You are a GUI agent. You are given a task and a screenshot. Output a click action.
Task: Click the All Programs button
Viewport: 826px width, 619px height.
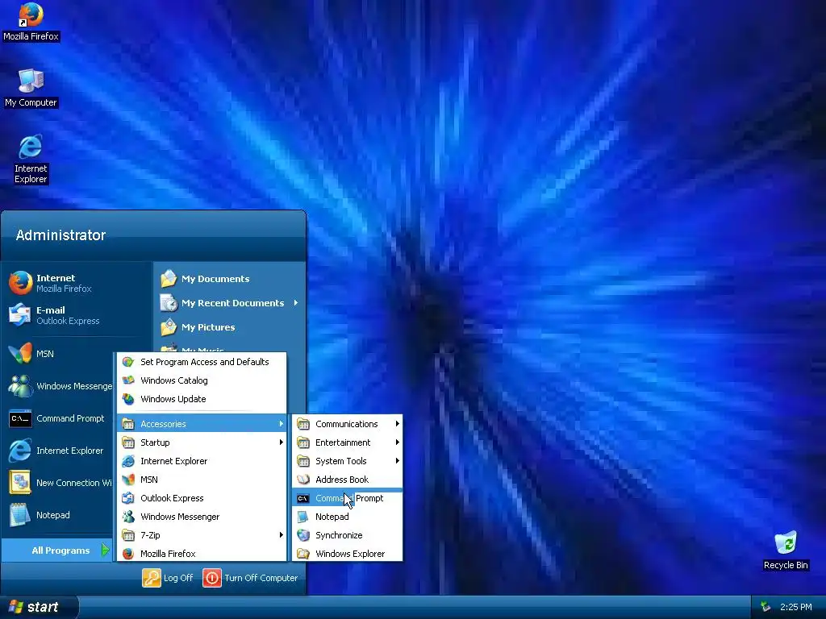pyautogui.click(x=57, y=550)
